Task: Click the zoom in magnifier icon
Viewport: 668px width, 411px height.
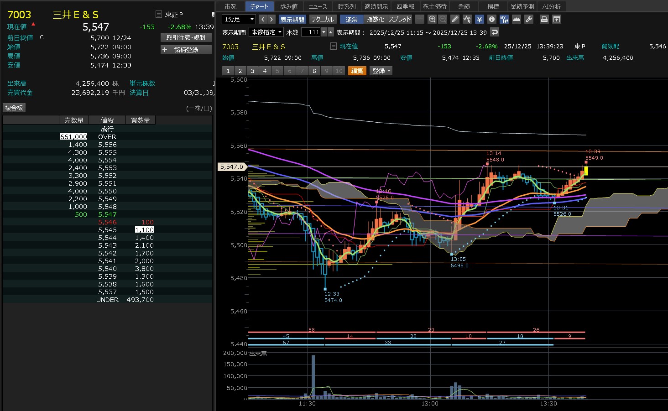Action: tap(432, 19)
